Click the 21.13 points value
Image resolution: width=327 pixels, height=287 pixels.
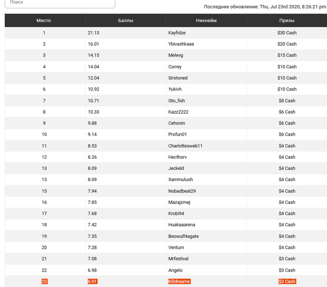tap(93, 33)
